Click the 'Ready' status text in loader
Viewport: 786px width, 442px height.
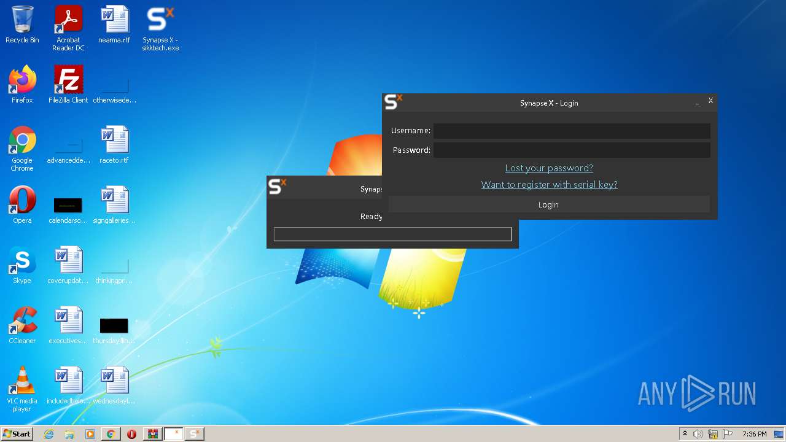click(x=372, y=217)
